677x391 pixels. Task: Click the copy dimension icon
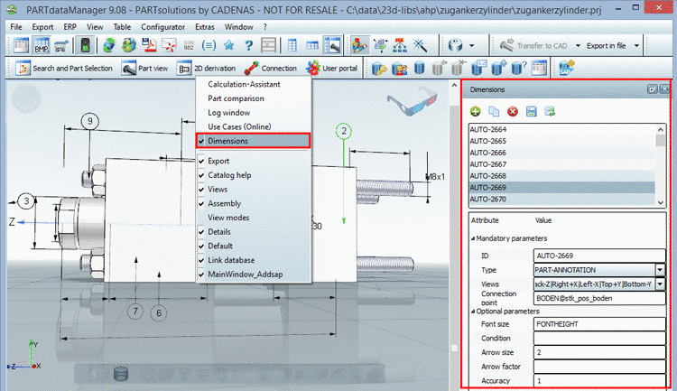point(494,111)
